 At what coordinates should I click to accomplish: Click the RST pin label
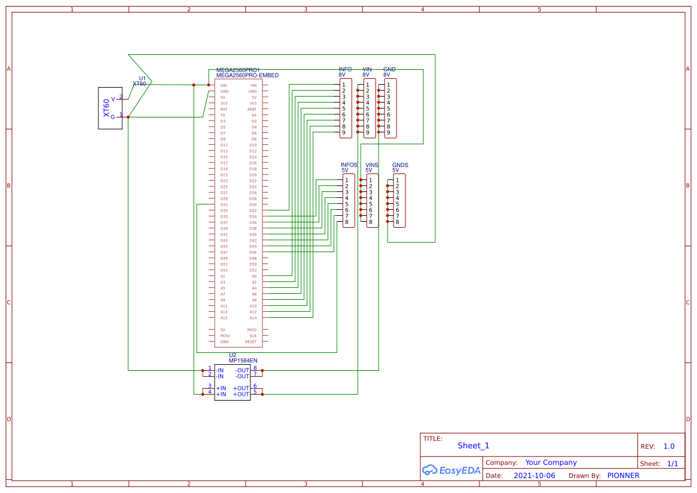click(x=224, y=109)
